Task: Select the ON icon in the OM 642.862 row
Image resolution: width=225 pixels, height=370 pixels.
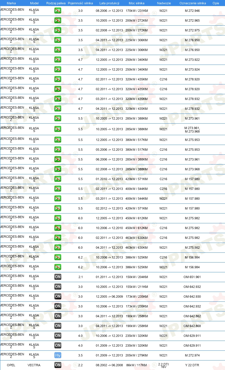Action: [58, 316]
